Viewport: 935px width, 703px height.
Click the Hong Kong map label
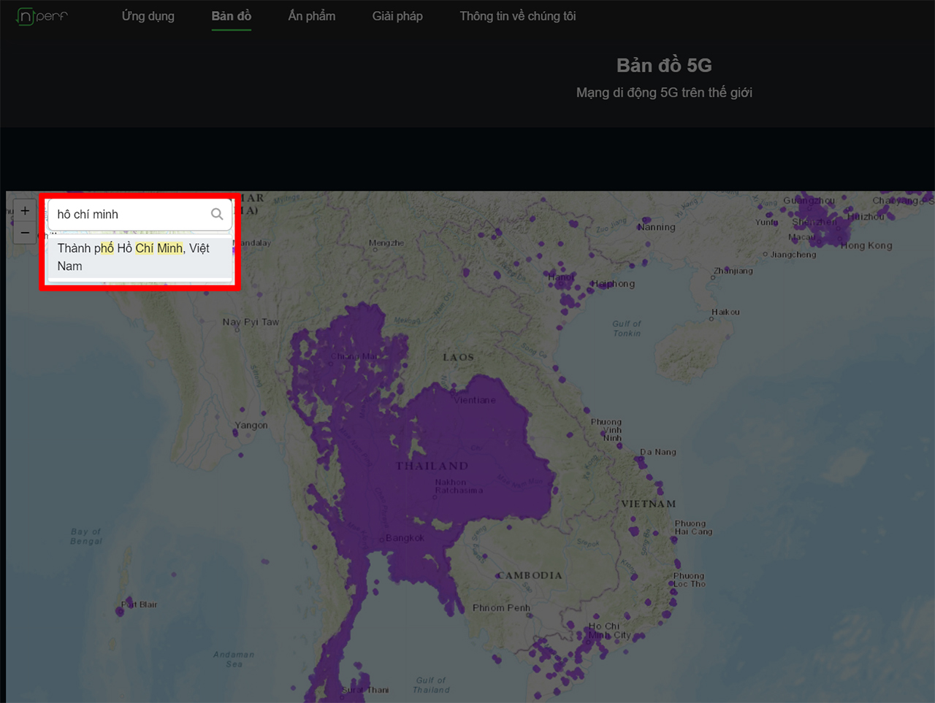[866, 245]
